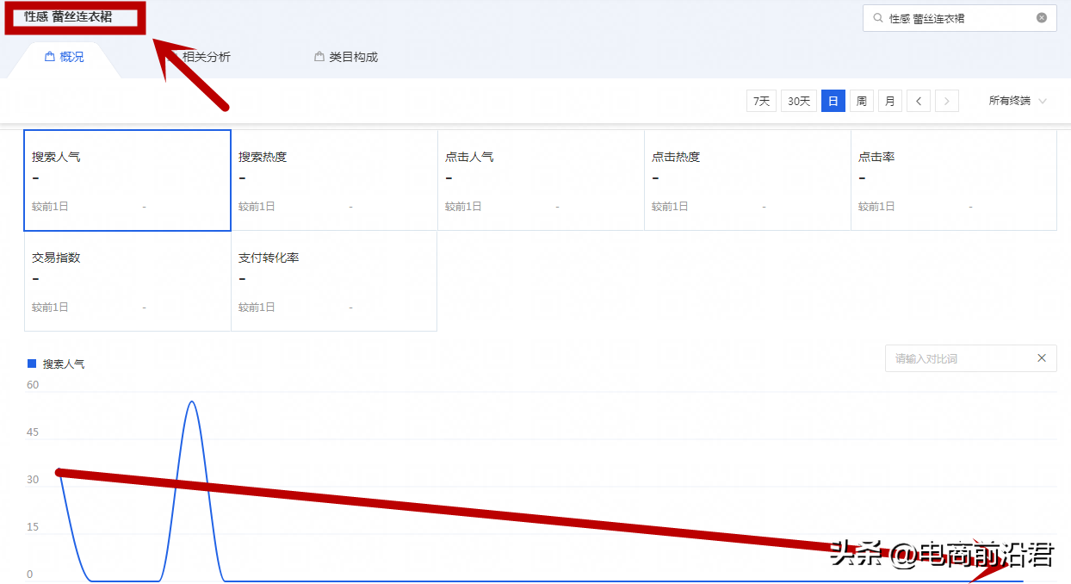1071x584 pixels.
Task: Clear the search box with the X icon
Action: (1042, 18)
